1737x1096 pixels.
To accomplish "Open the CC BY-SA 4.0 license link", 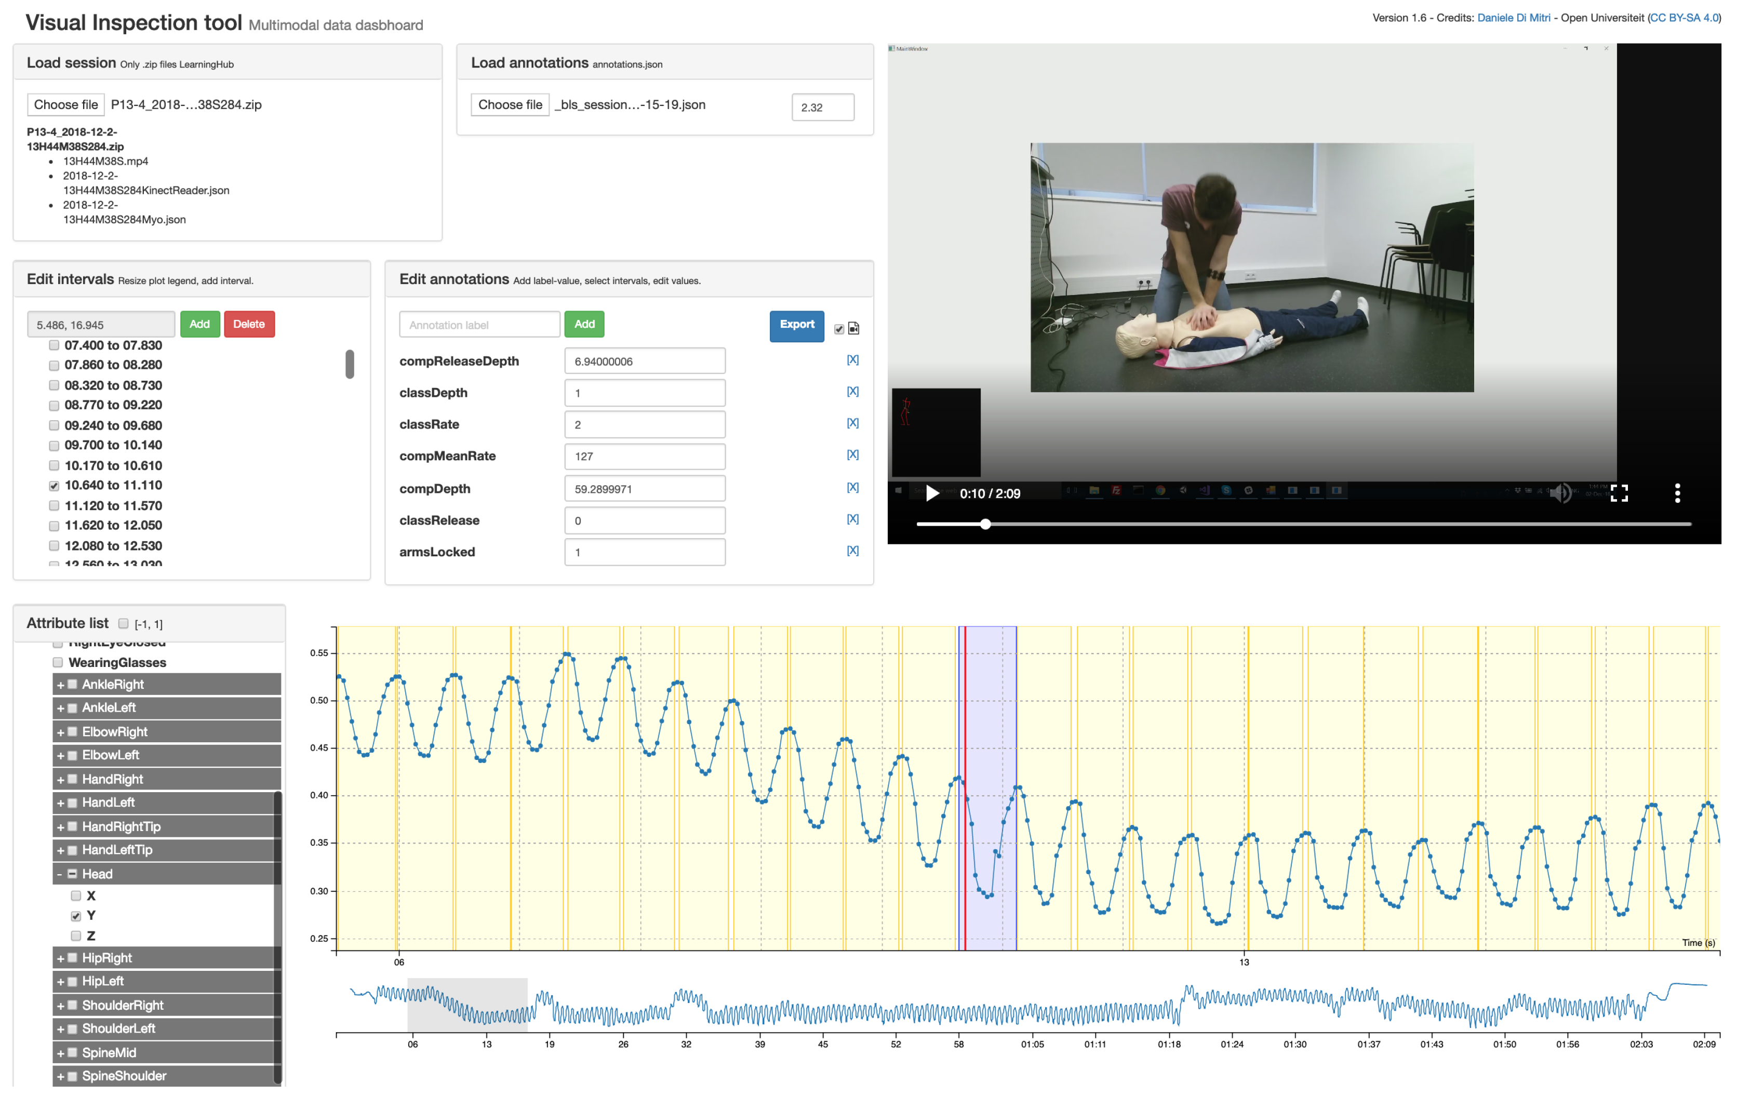I will 1683,18.
